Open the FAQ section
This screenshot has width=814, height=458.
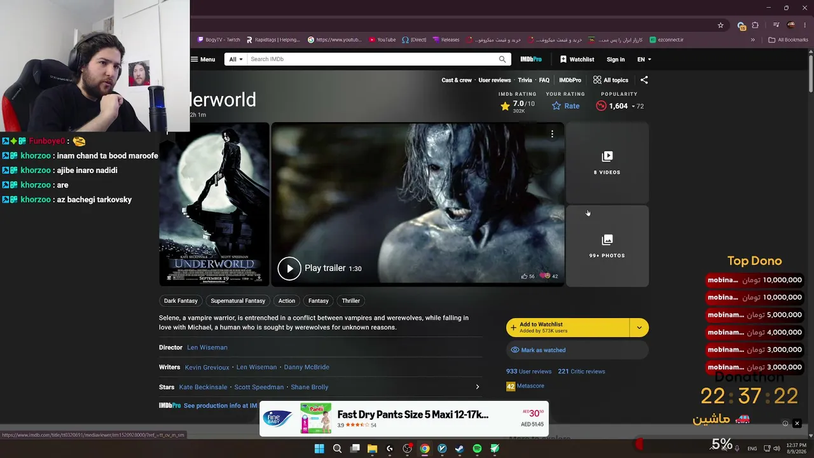point(544,80)
